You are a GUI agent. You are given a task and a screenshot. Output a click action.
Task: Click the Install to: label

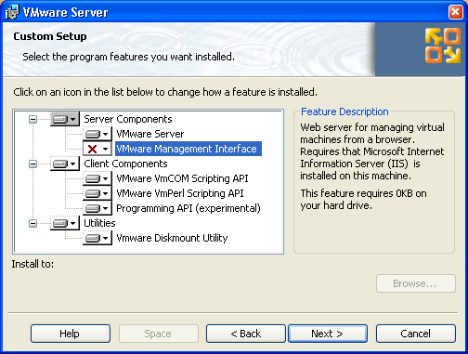(32, 264)
